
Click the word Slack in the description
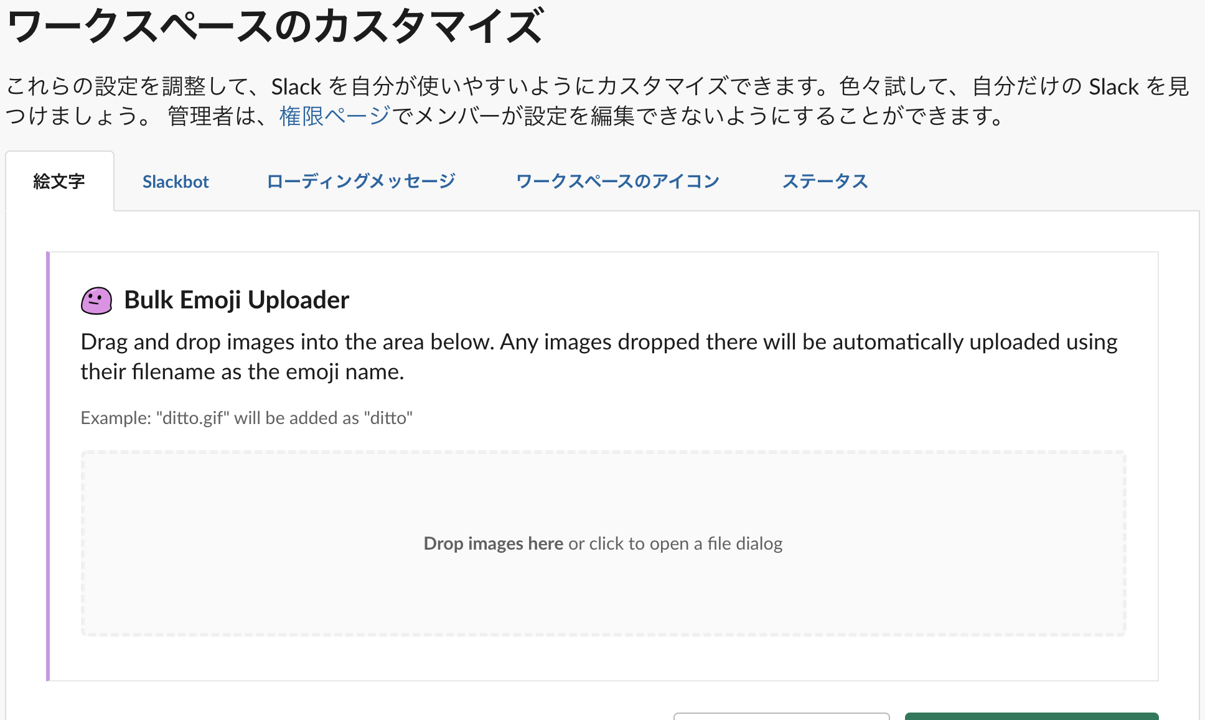(x=297, y=86)
